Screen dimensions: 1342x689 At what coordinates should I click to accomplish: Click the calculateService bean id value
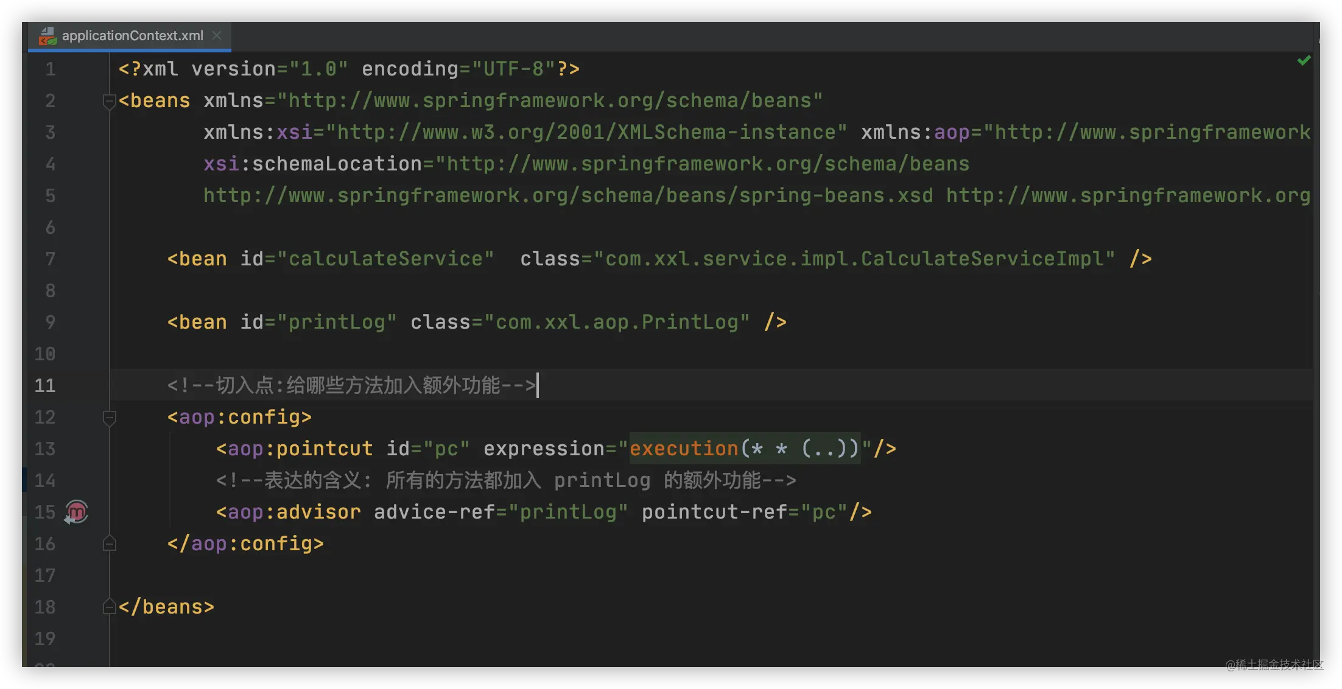[x=385, y=259]
